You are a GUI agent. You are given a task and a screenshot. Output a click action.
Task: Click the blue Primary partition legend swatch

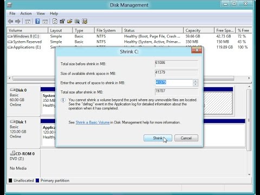click(x=37, y=180)
